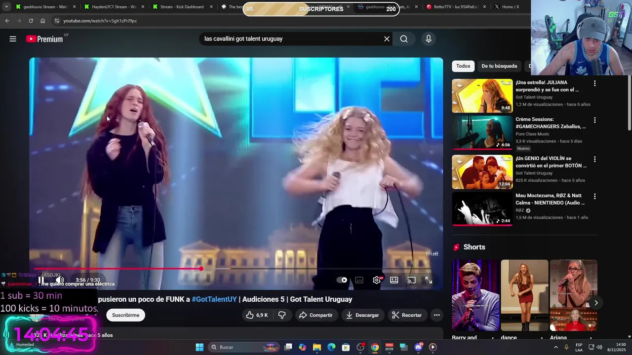This screenshot has height=355, width=632.
Task: Open options for Crème Sessions video
Action: click(594, 120)
